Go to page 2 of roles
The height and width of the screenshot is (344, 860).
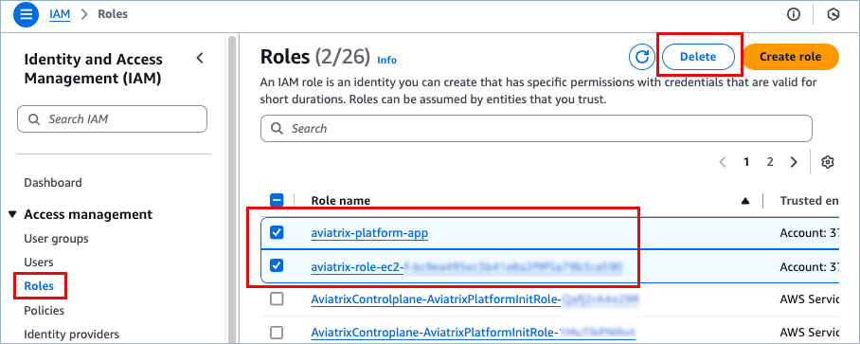click(x=770, y=162)
